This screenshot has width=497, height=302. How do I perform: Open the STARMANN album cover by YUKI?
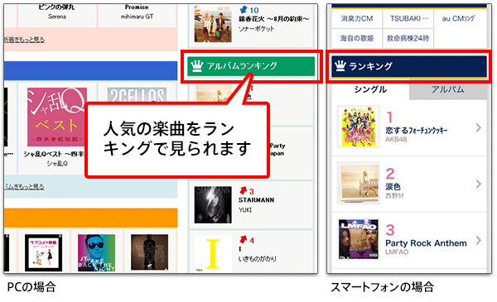(213, 205)
